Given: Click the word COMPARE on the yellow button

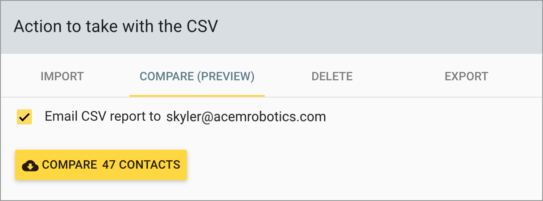Looking at the screenshot, I should click(69, 165).
